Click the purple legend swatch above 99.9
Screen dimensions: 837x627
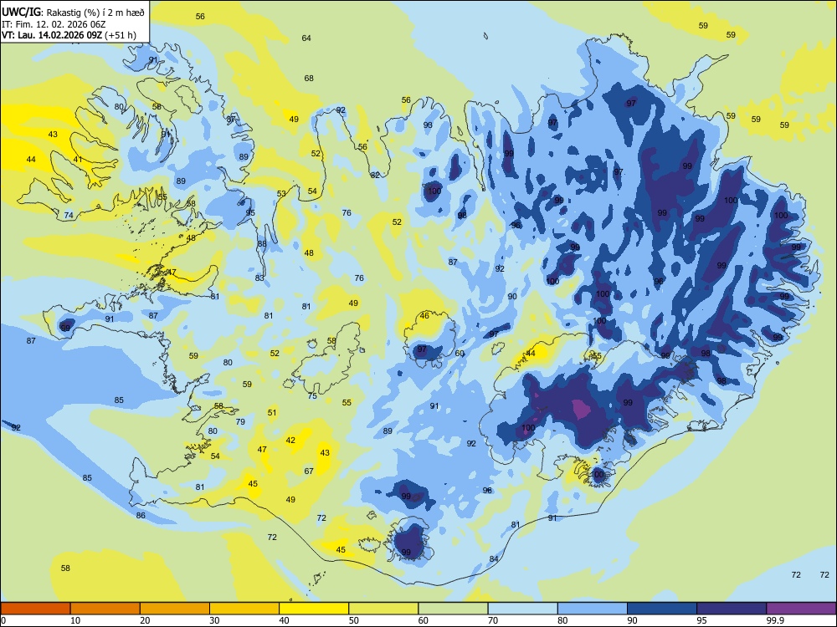801,609
